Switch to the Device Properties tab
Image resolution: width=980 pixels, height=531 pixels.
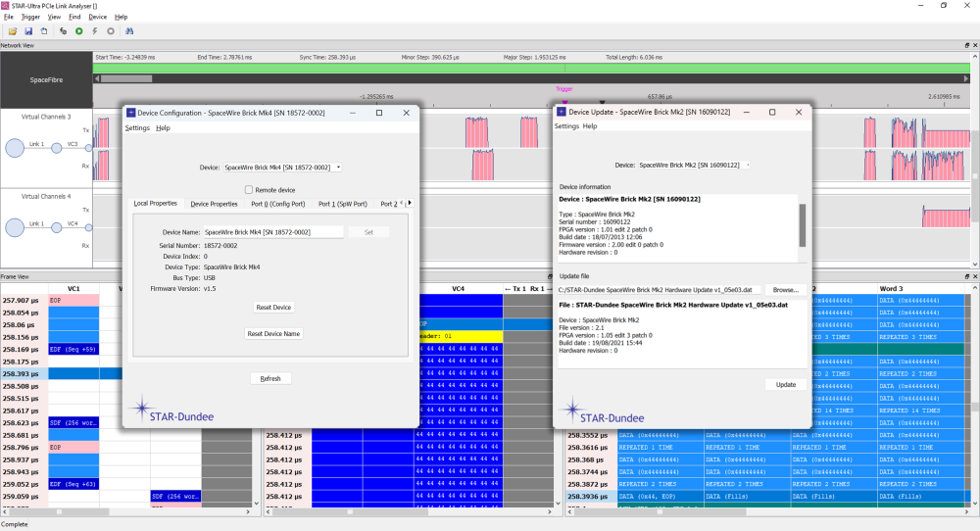tap(214, 204)
